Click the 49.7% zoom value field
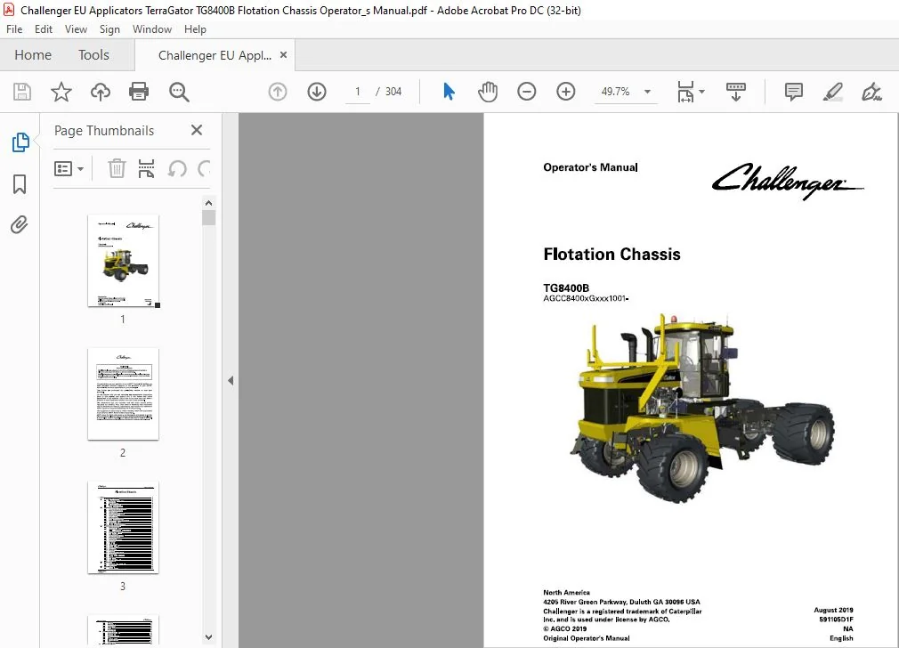 [x=615, y=92]
